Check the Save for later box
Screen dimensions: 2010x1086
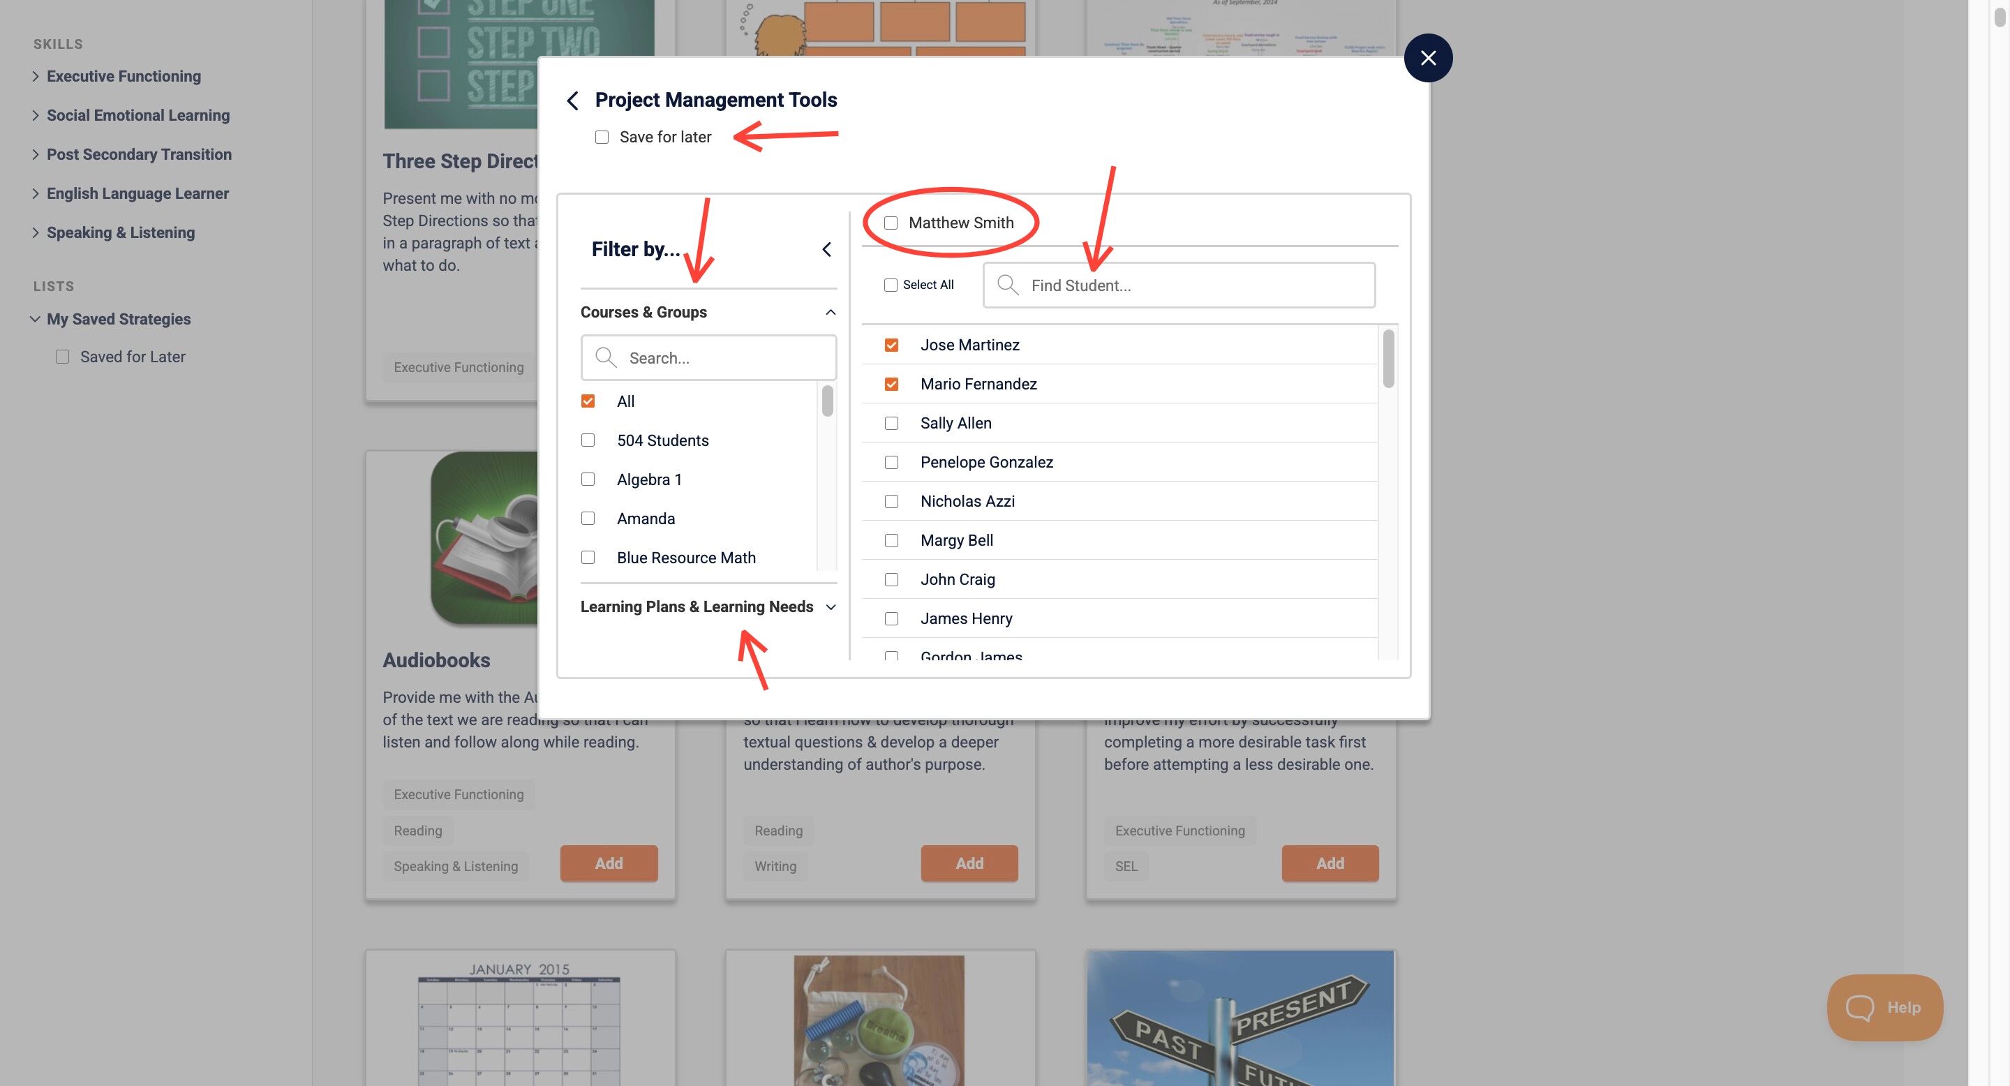coord(602,137)
